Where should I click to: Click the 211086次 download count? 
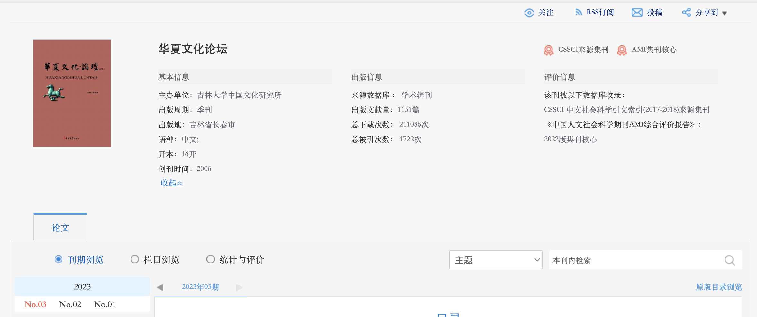coord(414,124)
